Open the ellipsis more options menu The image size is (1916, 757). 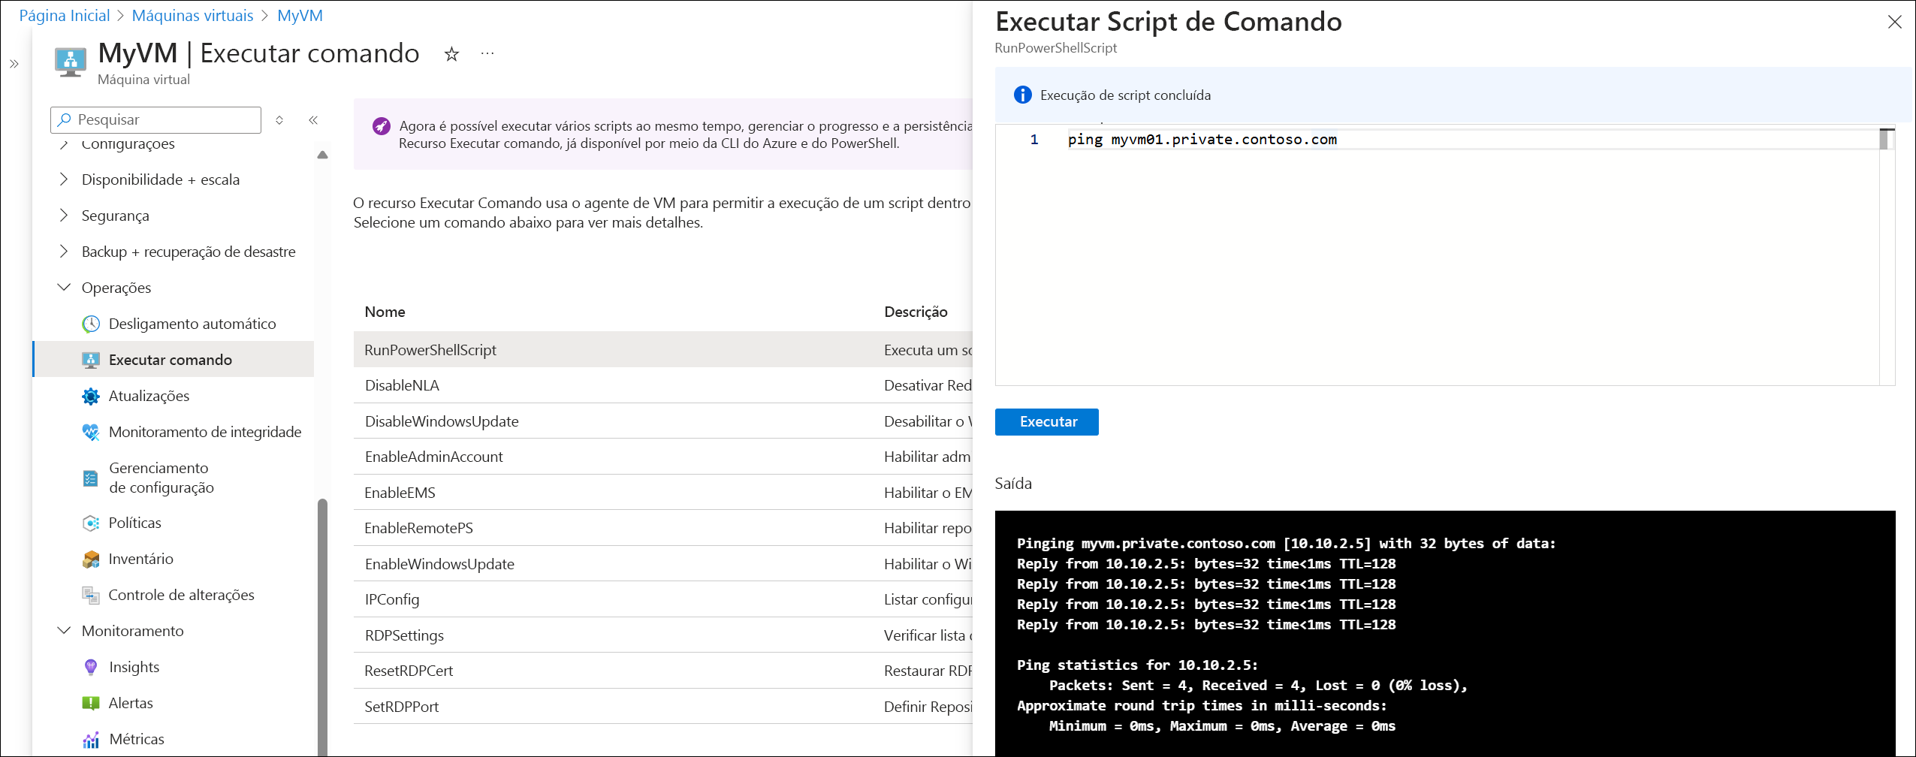pyautogui.click(x=487, y=54)
